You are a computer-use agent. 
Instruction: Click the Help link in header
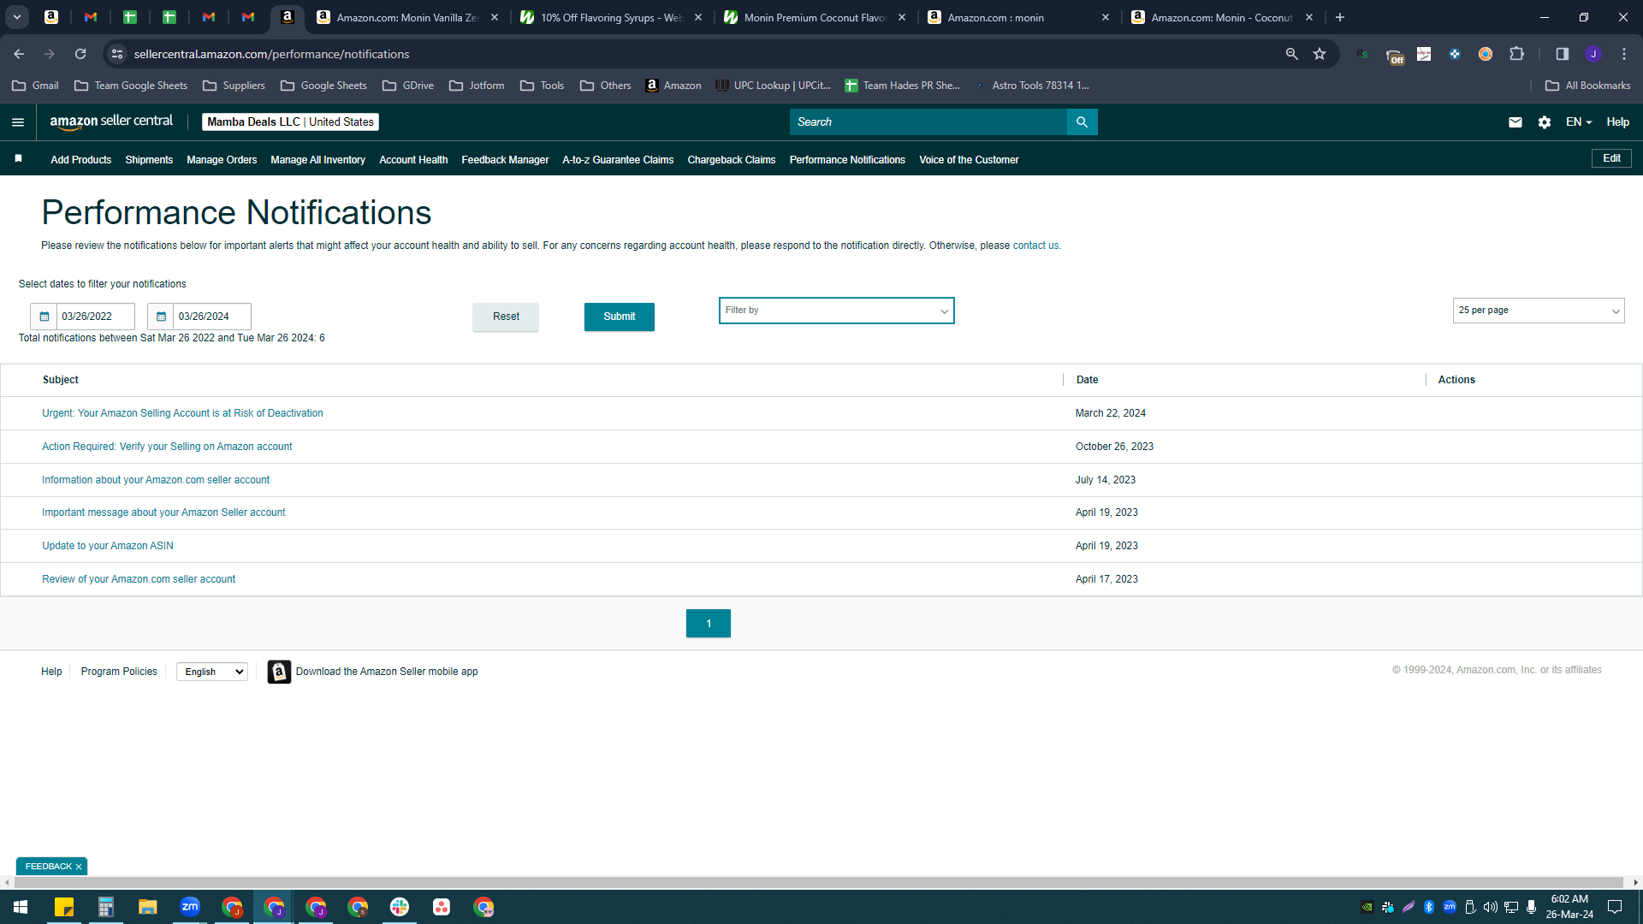[x=1617, y=122]
